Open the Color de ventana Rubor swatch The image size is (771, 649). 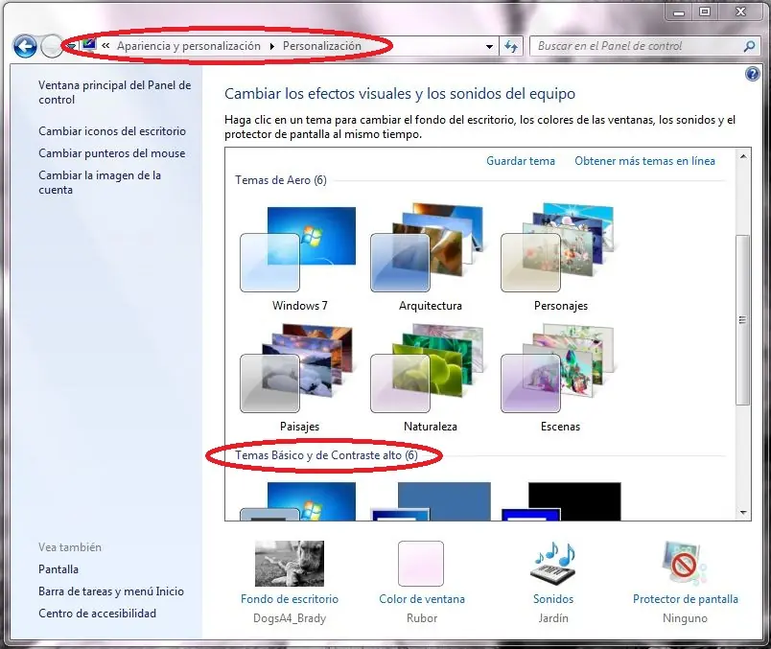[421, 564]
